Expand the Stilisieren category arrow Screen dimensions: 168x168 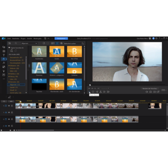tap(9, 66)
